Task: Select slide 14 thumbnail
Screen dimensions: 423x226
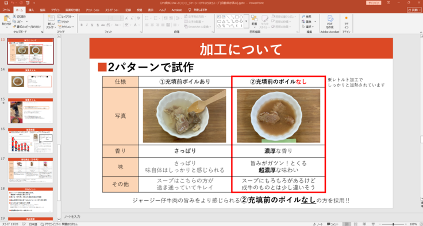Action: [30, 81]
